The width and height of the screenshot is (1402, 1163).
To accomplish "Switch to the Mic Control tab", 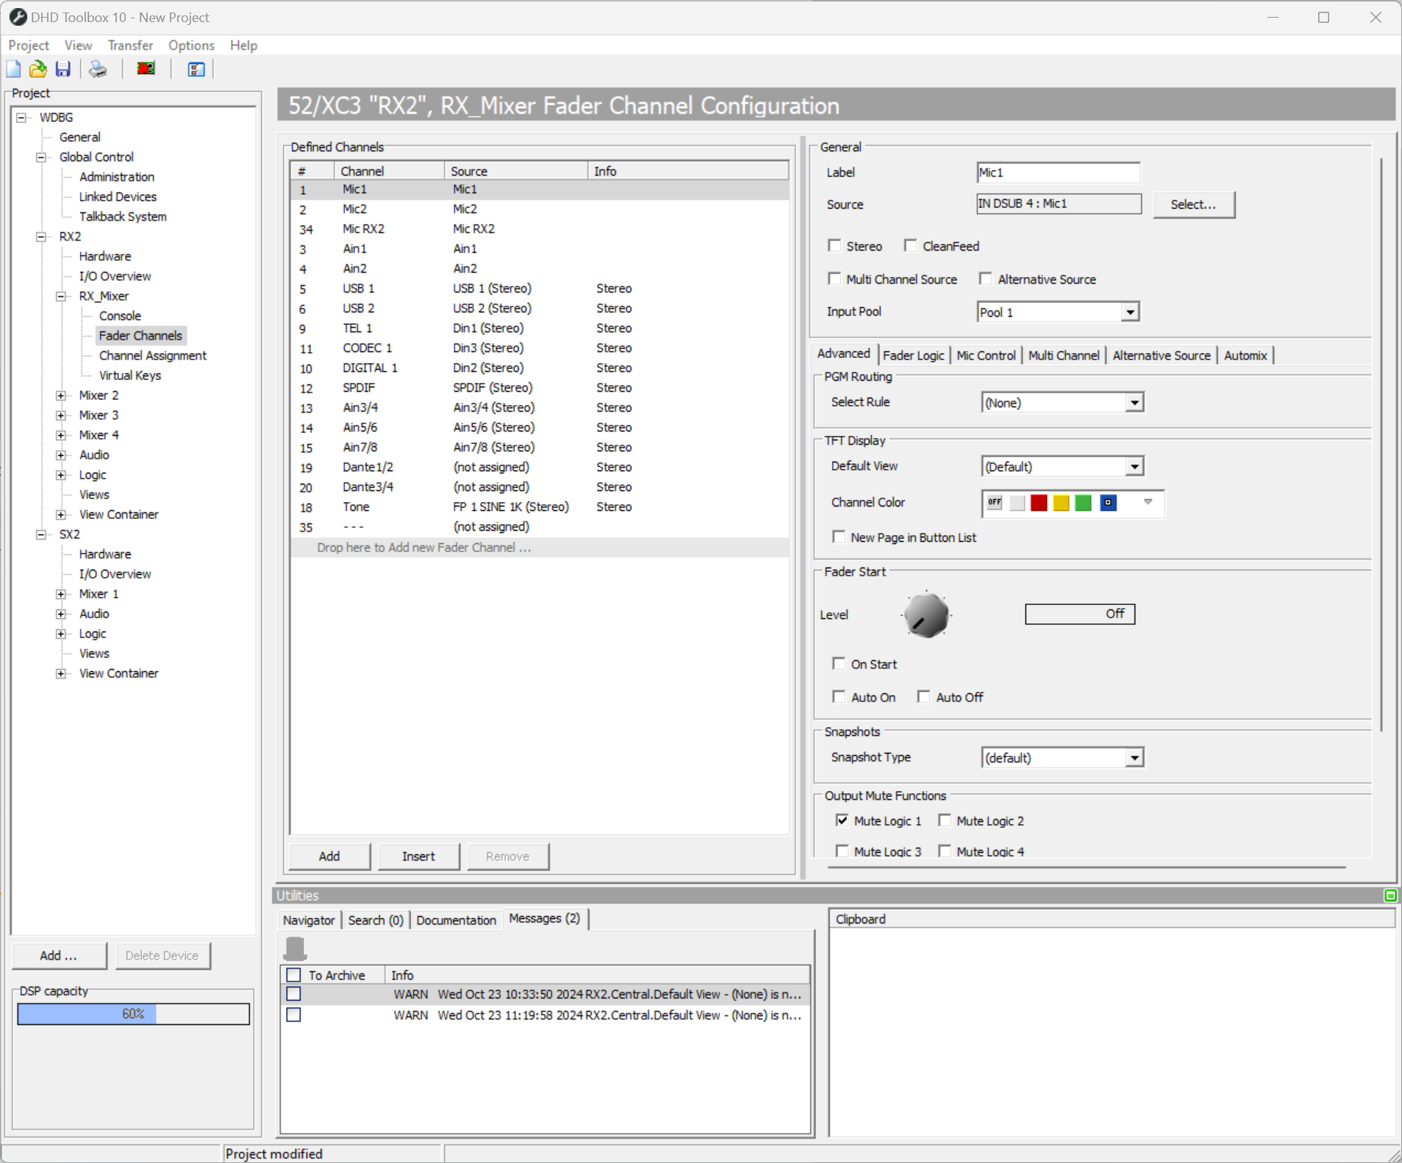I will point(986,355).
